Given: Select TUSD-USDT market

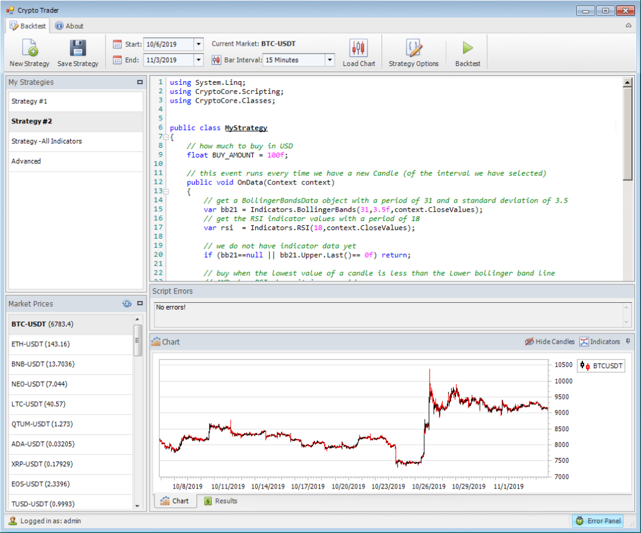Looking at the screenshot, I should click(71, 502).
